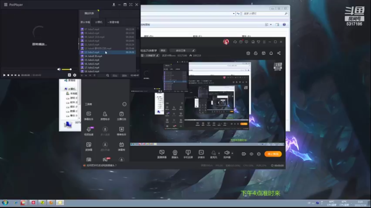Pin PotPlayer window on top
The width and height of the screenshot is (371, 208).
pyautogui.click(x=114, y=5)
